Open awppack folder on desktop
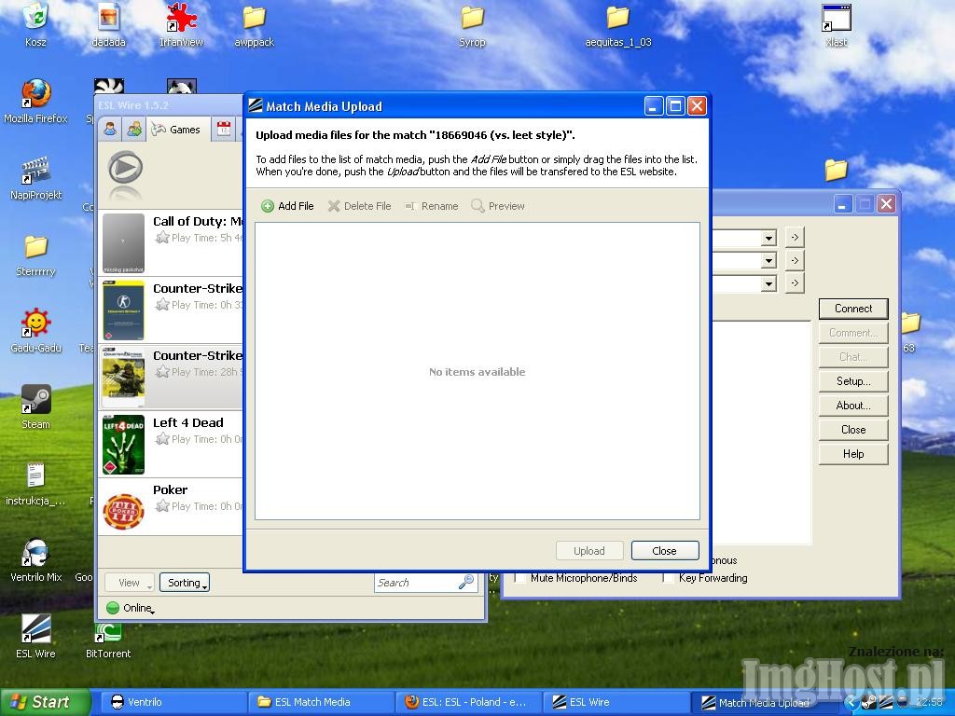This screenshot has width=955, height=716. (x=255, y=25)
